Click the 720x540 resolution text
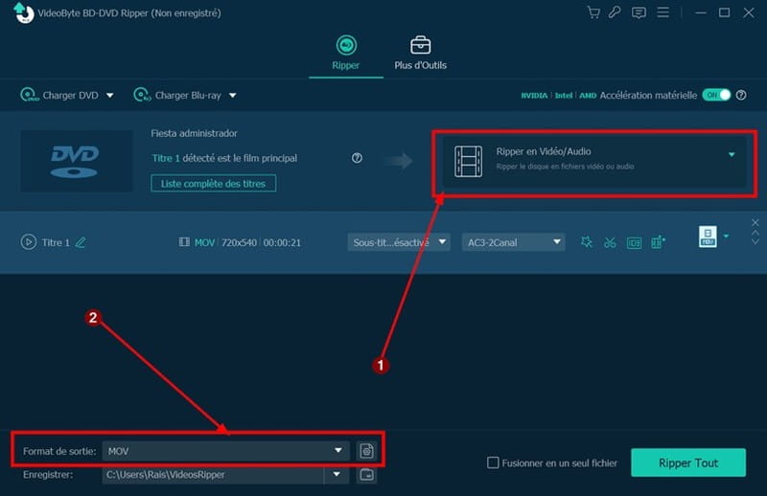The height and width of the screenshot is (496, 767). pyautogui.click(x=239, y=242)
